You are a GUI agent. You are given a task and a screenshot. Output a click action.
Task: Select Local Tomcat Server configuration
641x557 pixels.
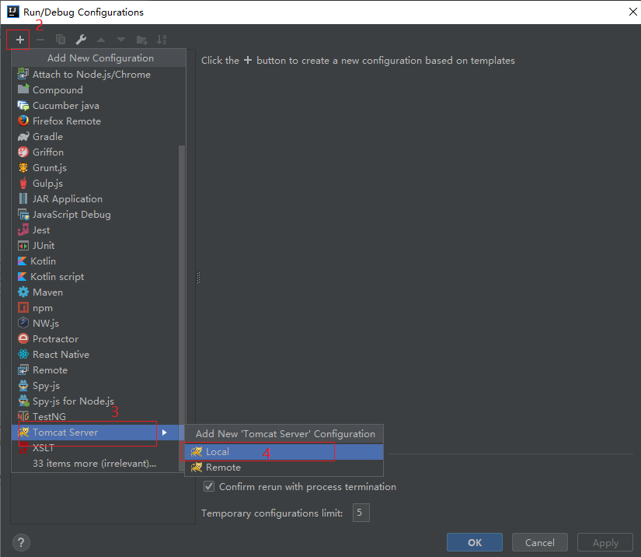pos(218,452)
